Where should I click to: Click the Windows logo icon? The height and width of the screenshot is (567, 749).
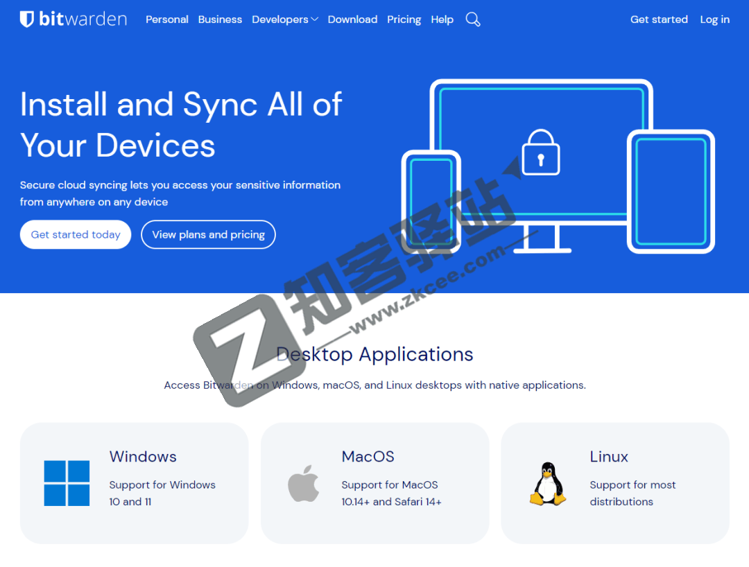point(67,483)
